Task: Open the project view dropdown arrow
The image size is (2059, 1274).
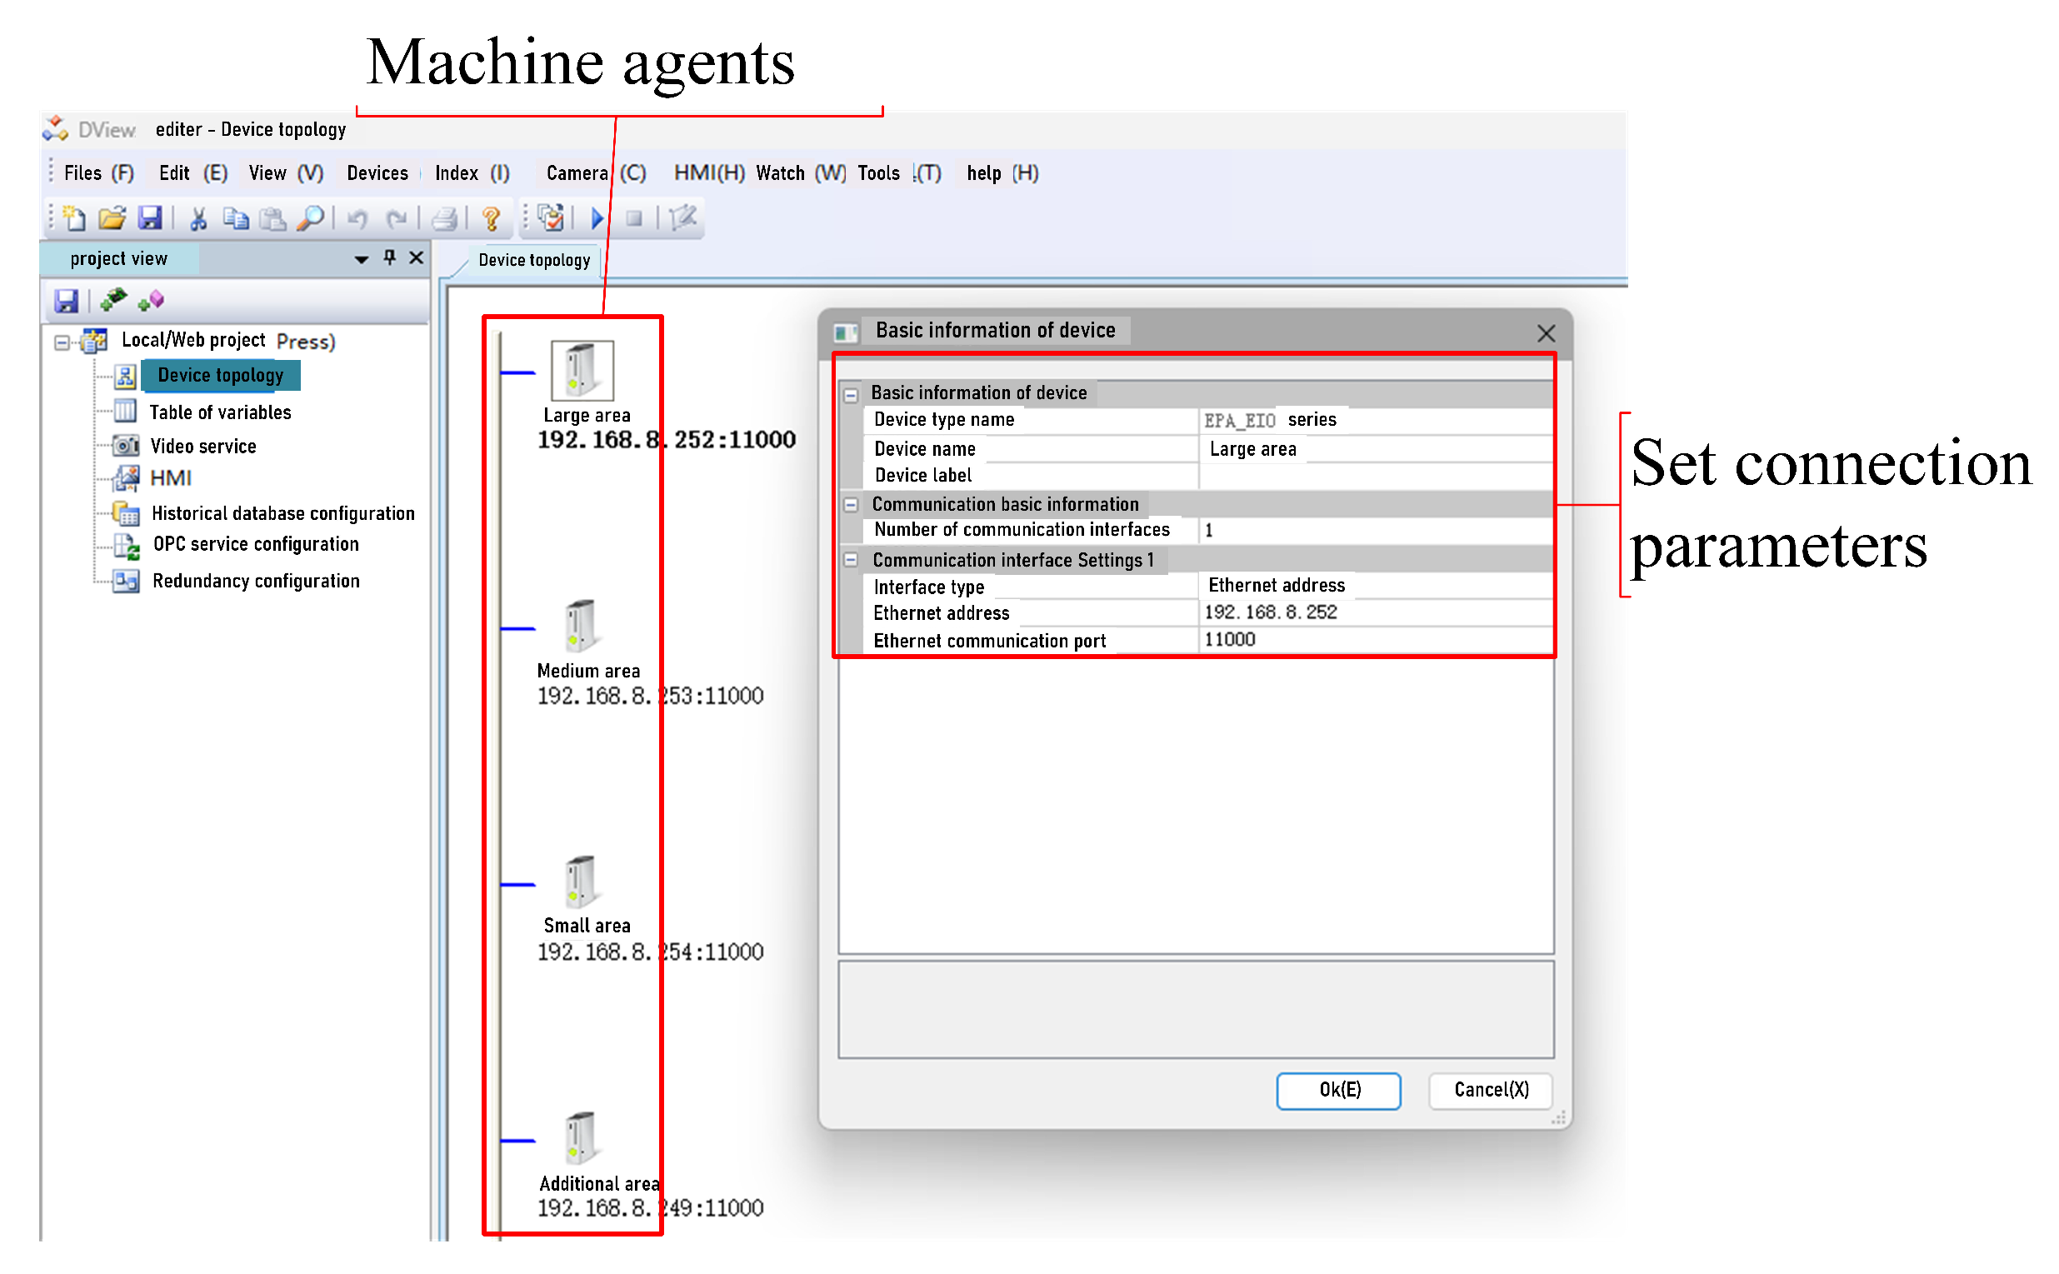Action: click(x=361, y=259)
